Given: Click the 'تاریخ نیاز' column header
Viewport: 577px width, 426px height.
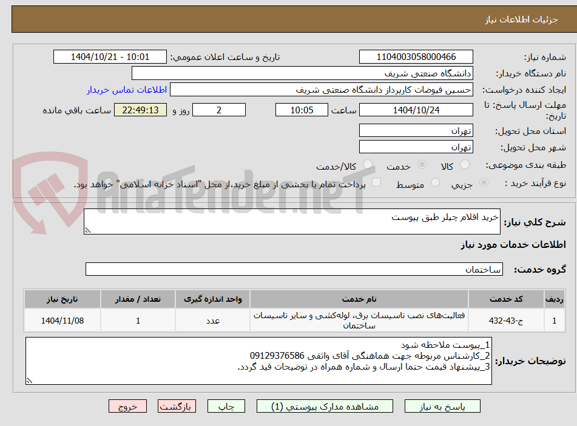Looking at the screenshot, I should (x=62, y=299).
